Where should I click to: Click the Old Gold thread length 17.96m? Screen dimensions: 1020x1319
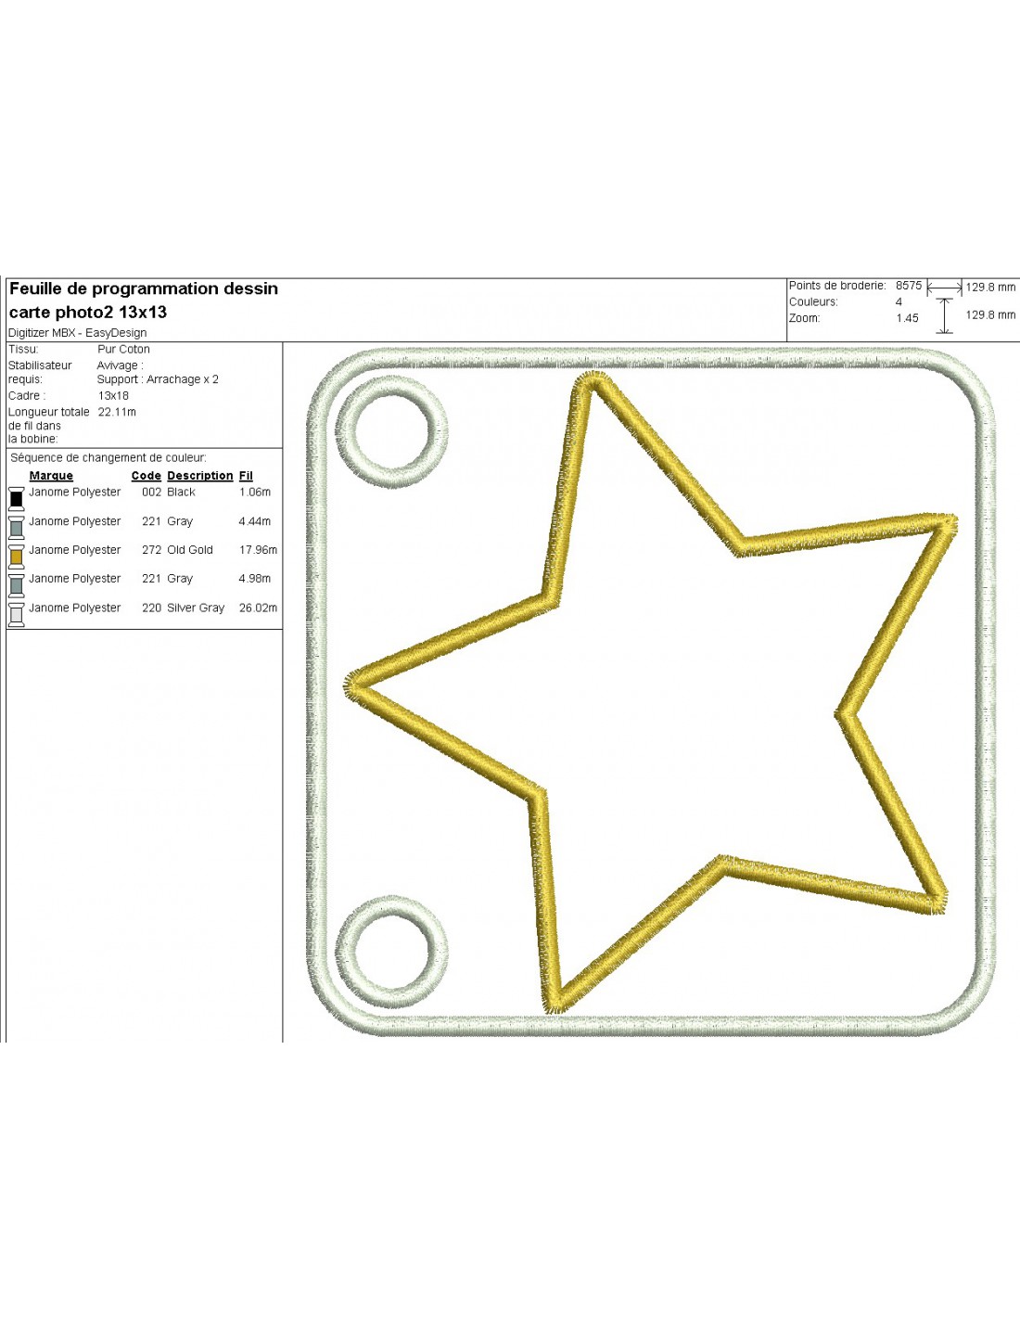point(258,550)
